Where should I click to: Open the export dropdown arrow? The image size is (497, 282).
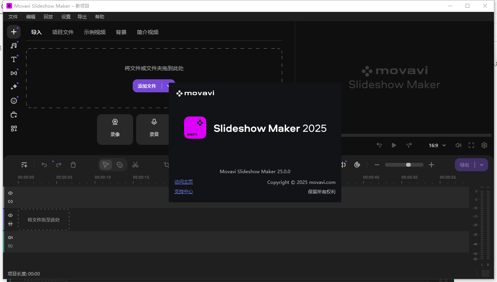click(x=482, y=165)
